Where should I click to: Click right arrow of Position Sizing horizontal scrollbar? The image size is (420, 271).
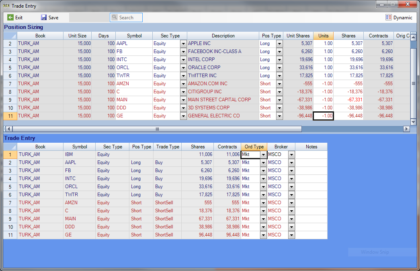(x=406, y=129)
